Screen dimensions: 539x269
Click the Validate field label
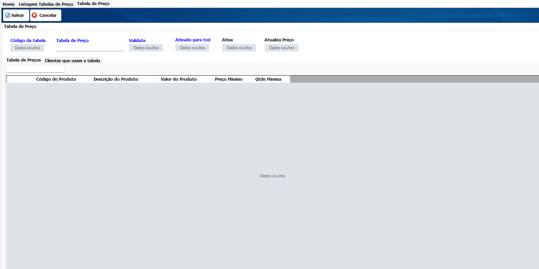tap(137, 41)
